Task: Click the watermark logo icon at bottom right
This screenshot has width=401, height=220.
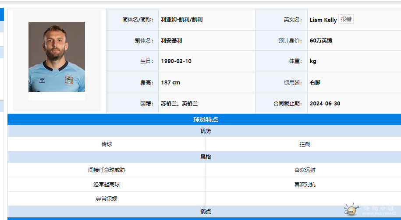Action: [351, 210]
